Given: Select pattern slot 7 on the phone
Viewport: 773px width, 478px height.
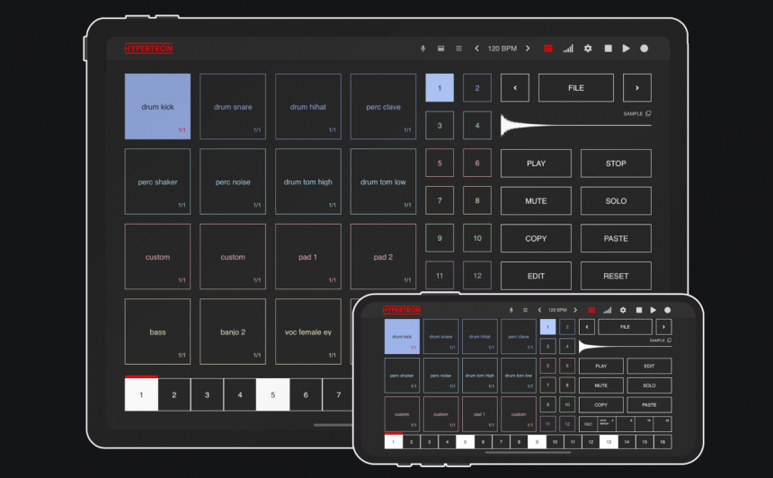Looking at the screenshot, I should [547, 385].
